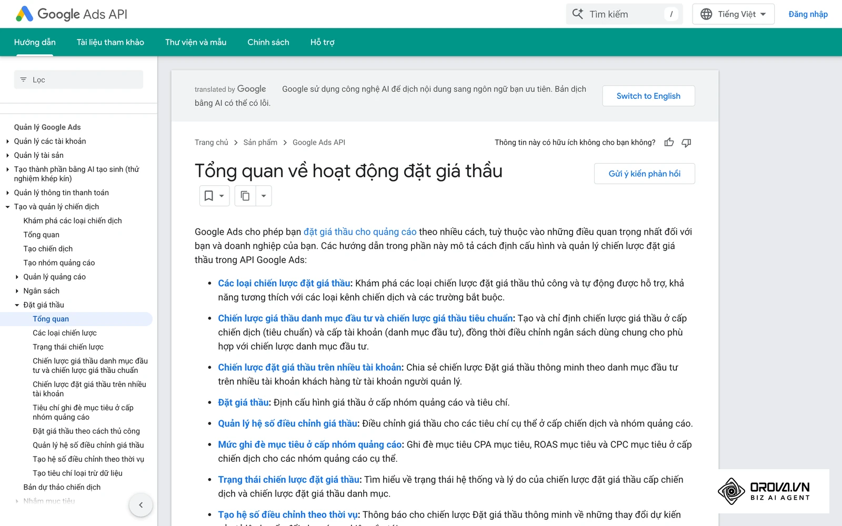Select Các loại chiến lược in sidebar
842x526 pixels.
65,333
